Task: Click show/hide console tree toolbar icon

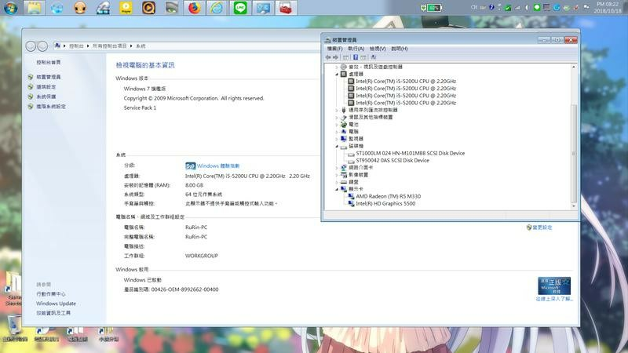Action: [x=345, y=57]
